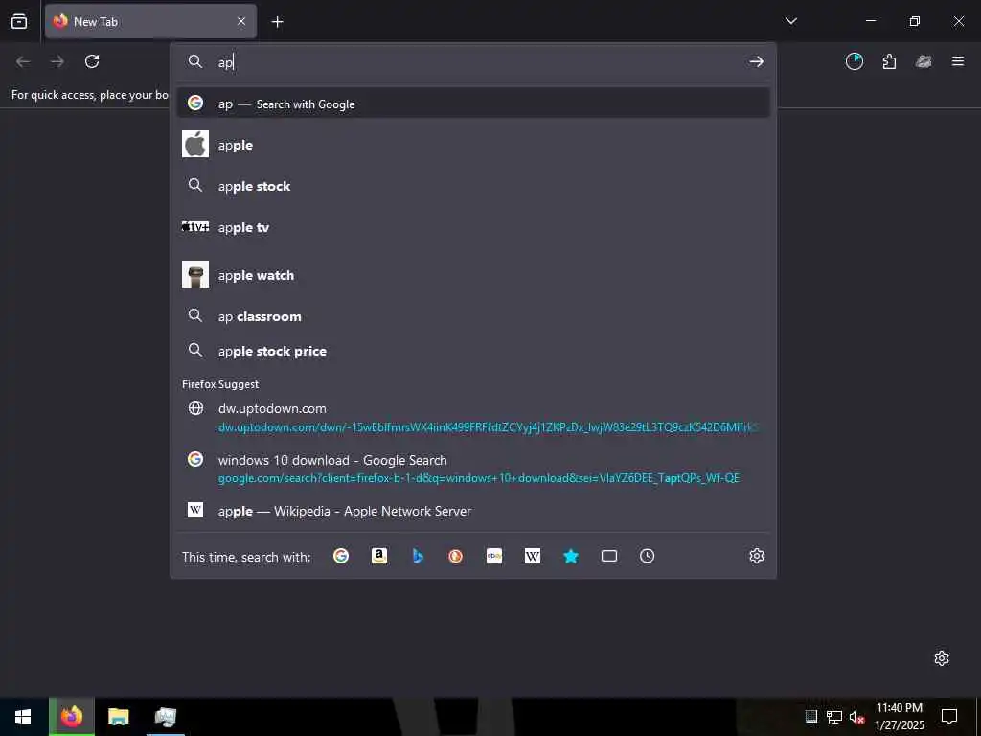Screen dimensions: 981x736
Task: Search open tabs using the tab icon
Action: tap(608, 556)
